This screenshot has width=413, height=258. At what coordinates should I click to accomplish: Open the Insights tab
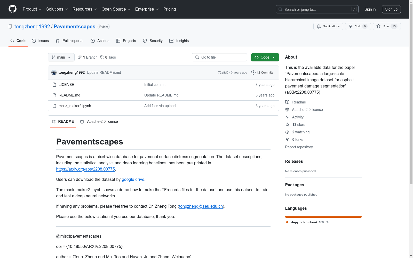(179, 41)
